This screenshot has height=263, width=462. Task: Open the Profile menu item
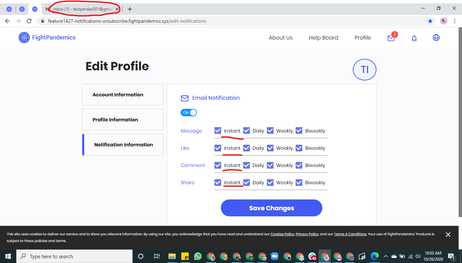pyautogui.click(x=363, y=38)
